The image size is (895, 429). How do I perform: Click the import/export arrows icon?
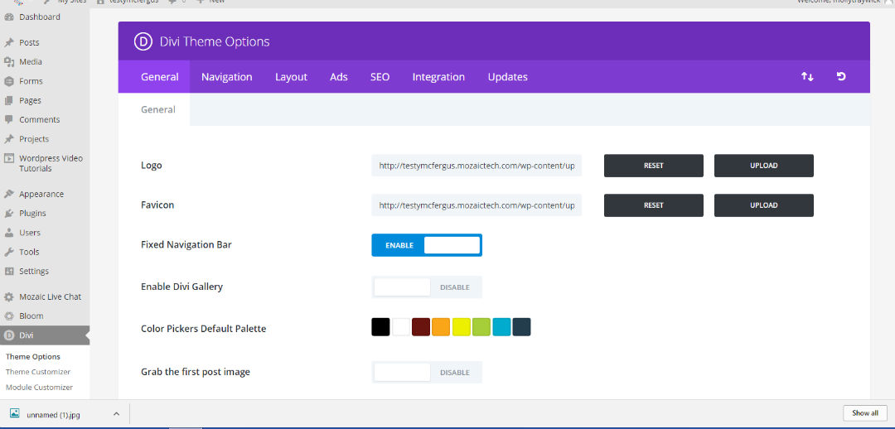[807, 77]
